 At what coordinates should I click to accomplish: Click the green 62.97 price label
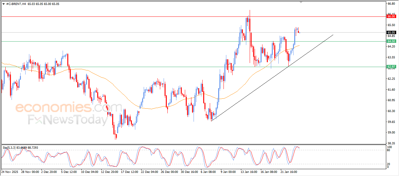391,67
